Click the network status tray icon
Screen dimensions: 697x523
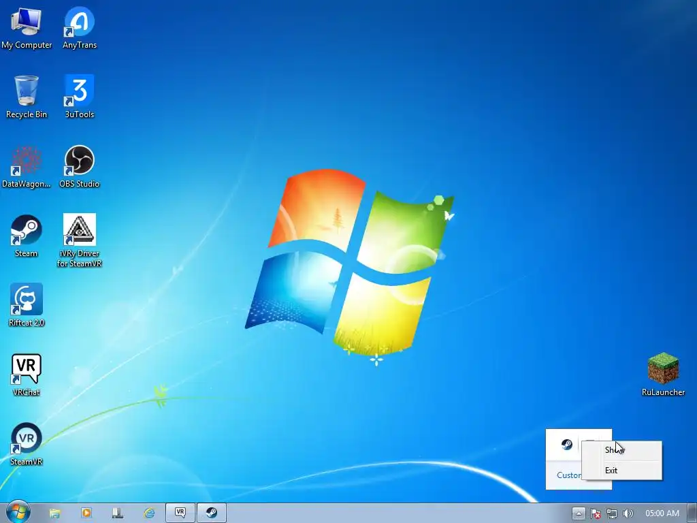[x=612, y=513]
